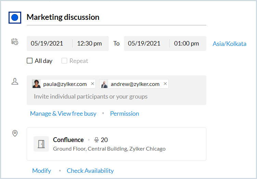Click the calendar clock date icon
The image size is (257, 179).
[15, 42]
